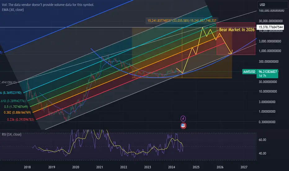Click 60.00 on the RSI scale
Viewport: 289px width, 171px height.
pyautogui.click(x=262, y=140)
